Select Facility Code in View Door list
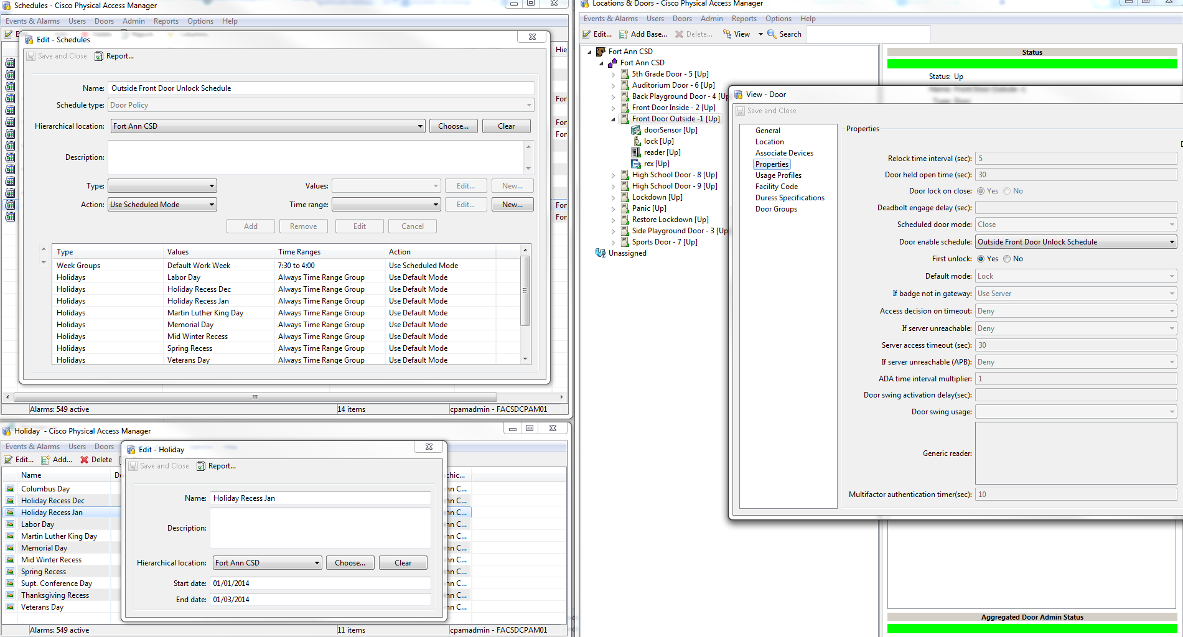The width and height of the screenshot is (1183, 637). coord(776,187)
